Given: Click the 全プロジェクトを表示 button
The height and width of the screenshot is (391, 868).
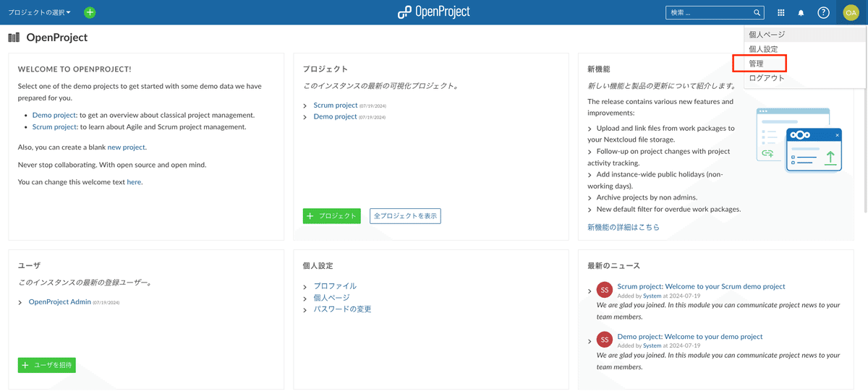Looking at the screenshot, I should 405,215.
